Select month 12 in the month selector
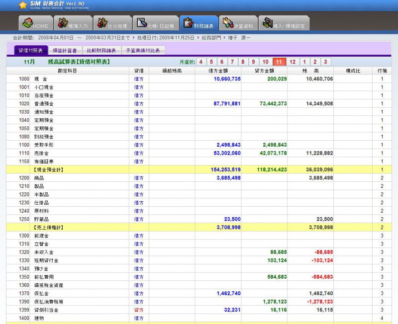 coord(293,62)
